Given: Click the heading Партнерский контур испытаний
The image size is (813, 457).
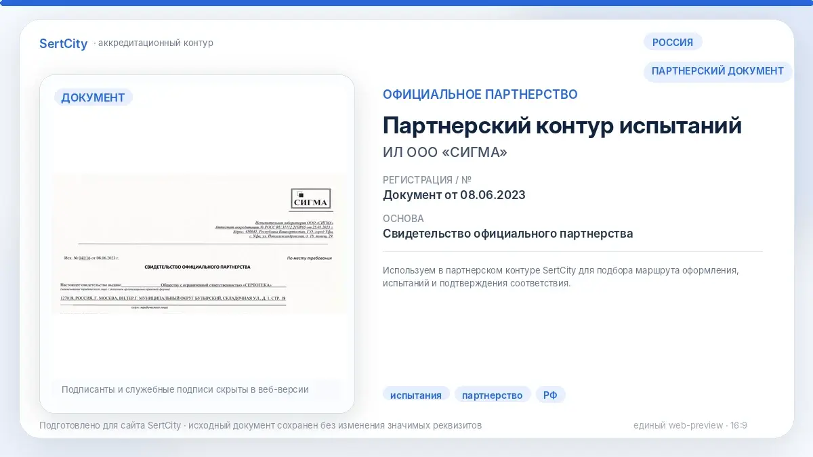Looking at the screenshot, I should point(562,126).
